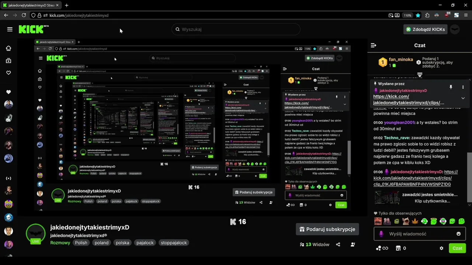Open the Kick hamburger menu

click(10, 29)
